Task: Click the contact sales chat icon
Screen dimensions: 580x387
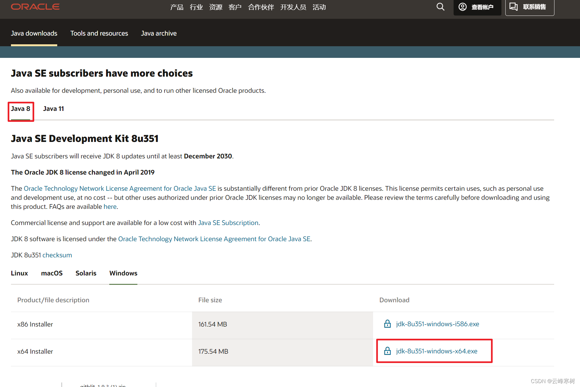Action: (514, 7)
